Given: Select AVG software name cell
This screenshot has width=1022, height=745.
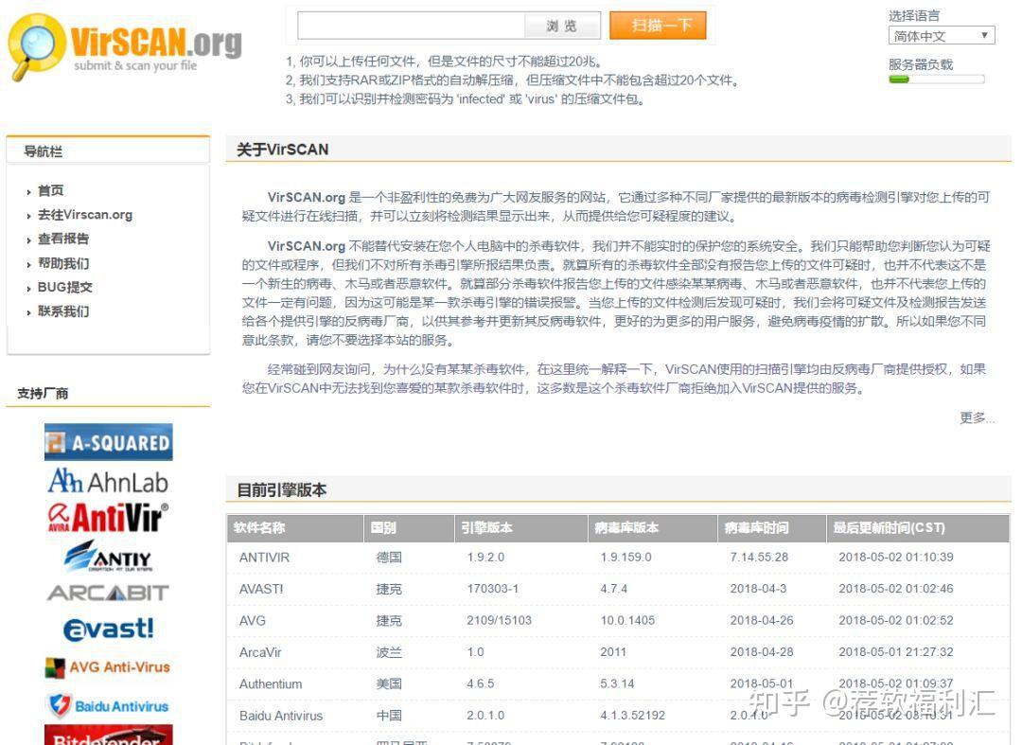Looking at the screenshot, I should tap(253, 620).
